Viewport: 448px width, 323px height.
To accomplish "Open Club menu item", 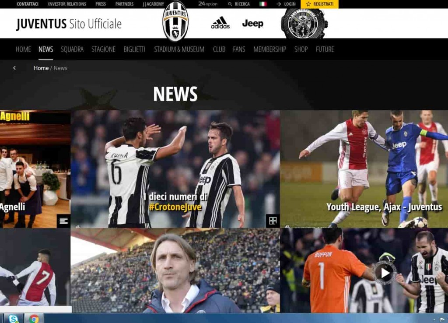I will click(x=219, y=49).
